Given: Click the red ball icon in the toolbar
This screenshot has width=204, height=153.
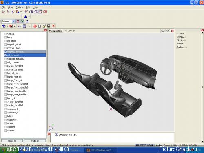Looking at the screenshot, I should coord(35,26).
